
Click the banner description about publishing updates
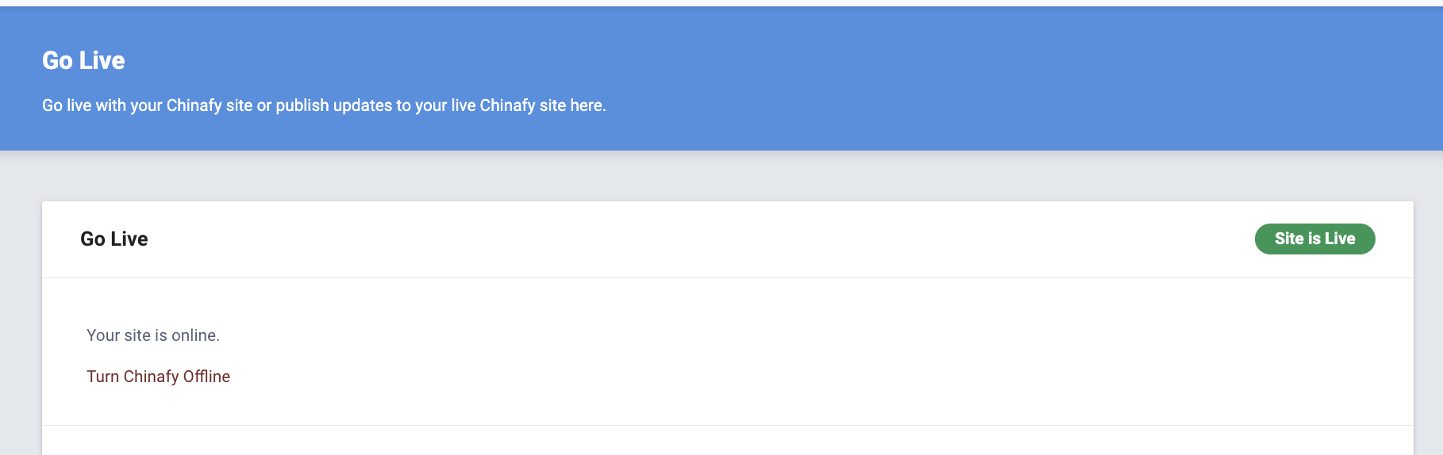tap(324, 105)
